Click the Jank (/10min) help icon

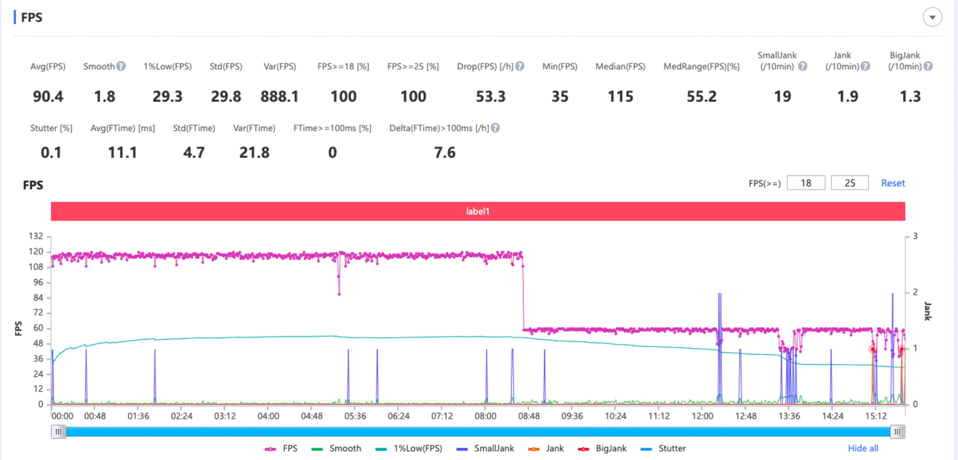(x=865, y=66)
